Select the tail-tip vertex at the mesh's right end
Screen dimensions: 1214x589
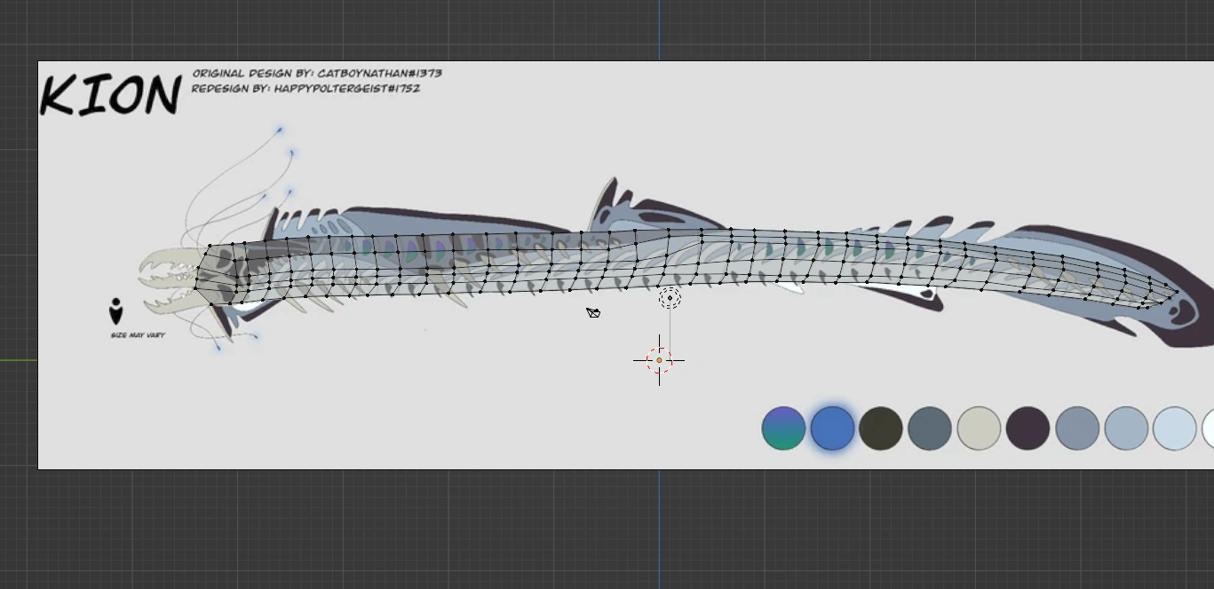click(x=1177, y=291)
